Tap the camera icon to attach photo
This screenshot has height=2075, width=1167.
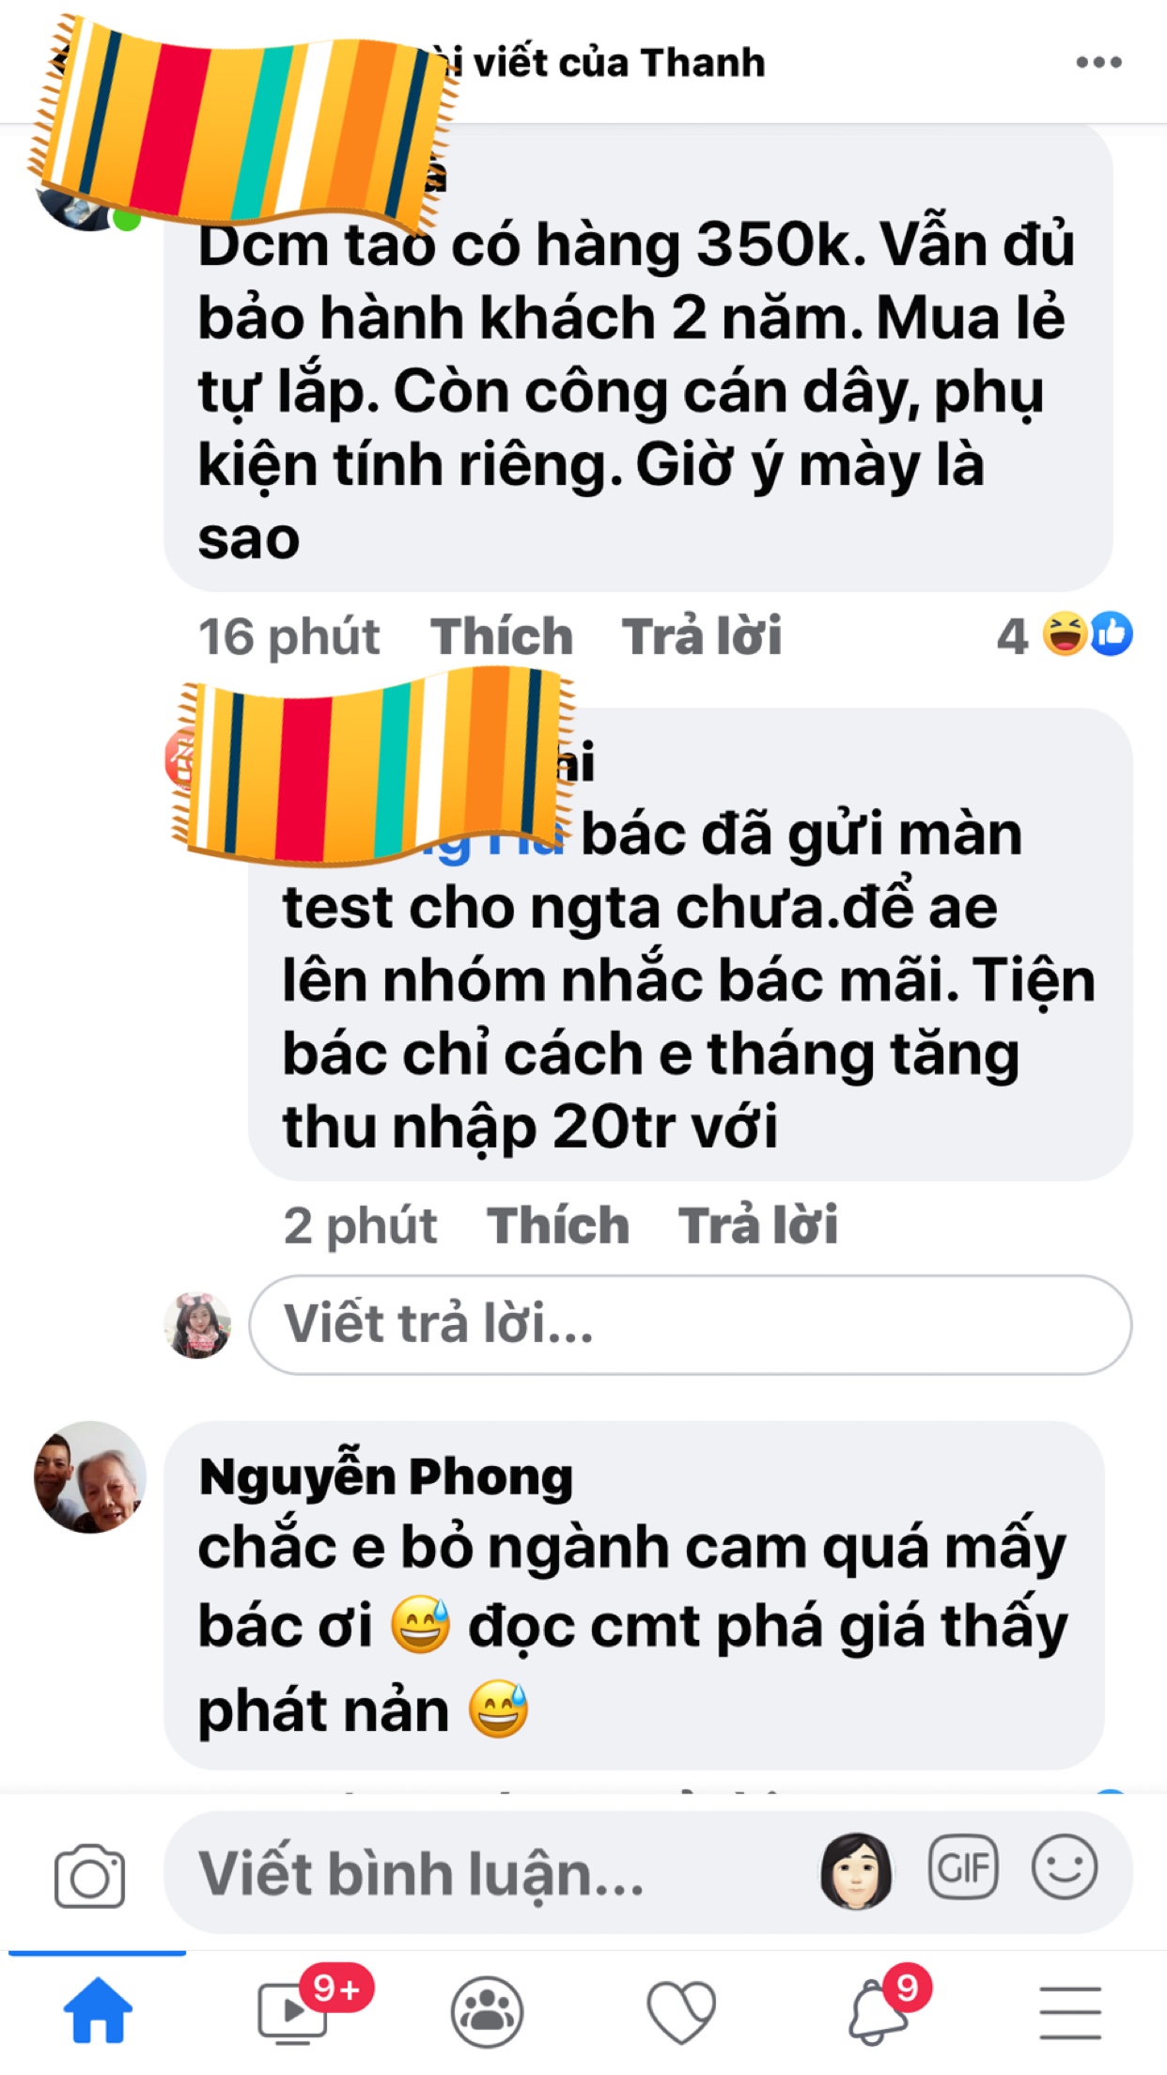[89, 1875]
